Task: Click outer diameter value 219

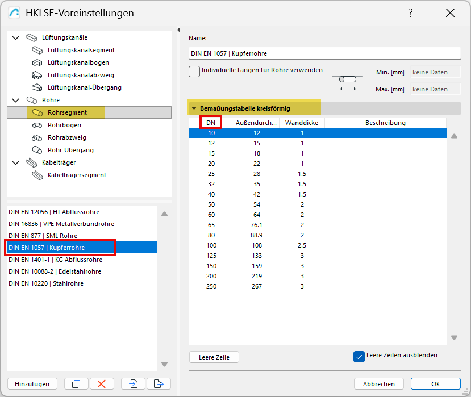Action: coord(257,276)
